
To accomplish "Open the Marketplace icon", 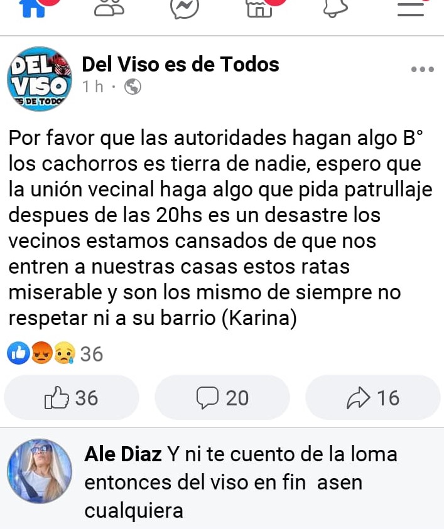I will click(259, 8).
